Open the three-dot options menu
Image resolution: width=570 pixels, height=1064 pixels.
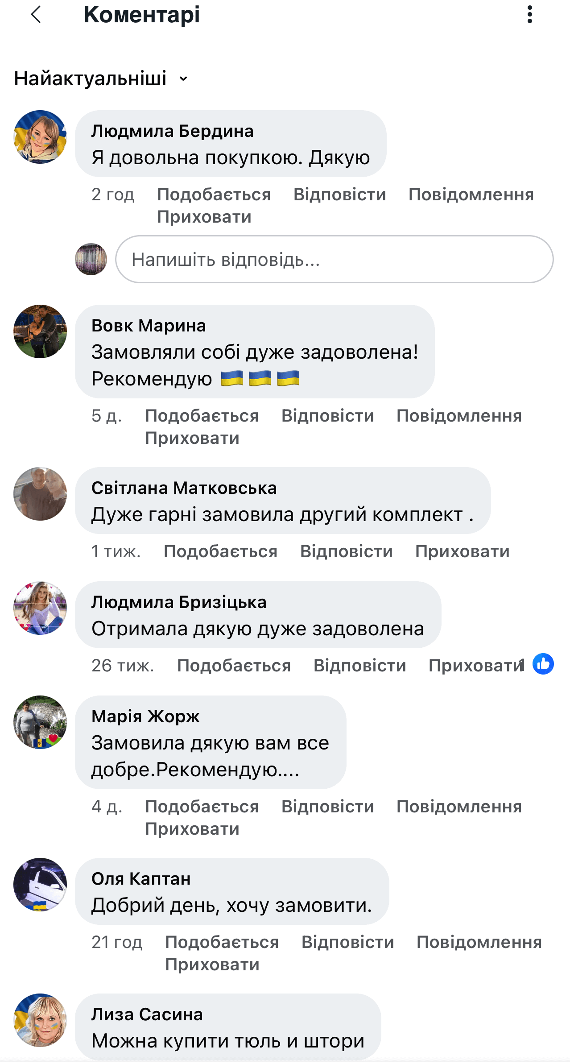pos(529,15)
